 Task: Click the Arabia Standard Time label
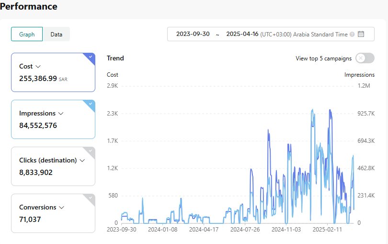coord(320,35)
